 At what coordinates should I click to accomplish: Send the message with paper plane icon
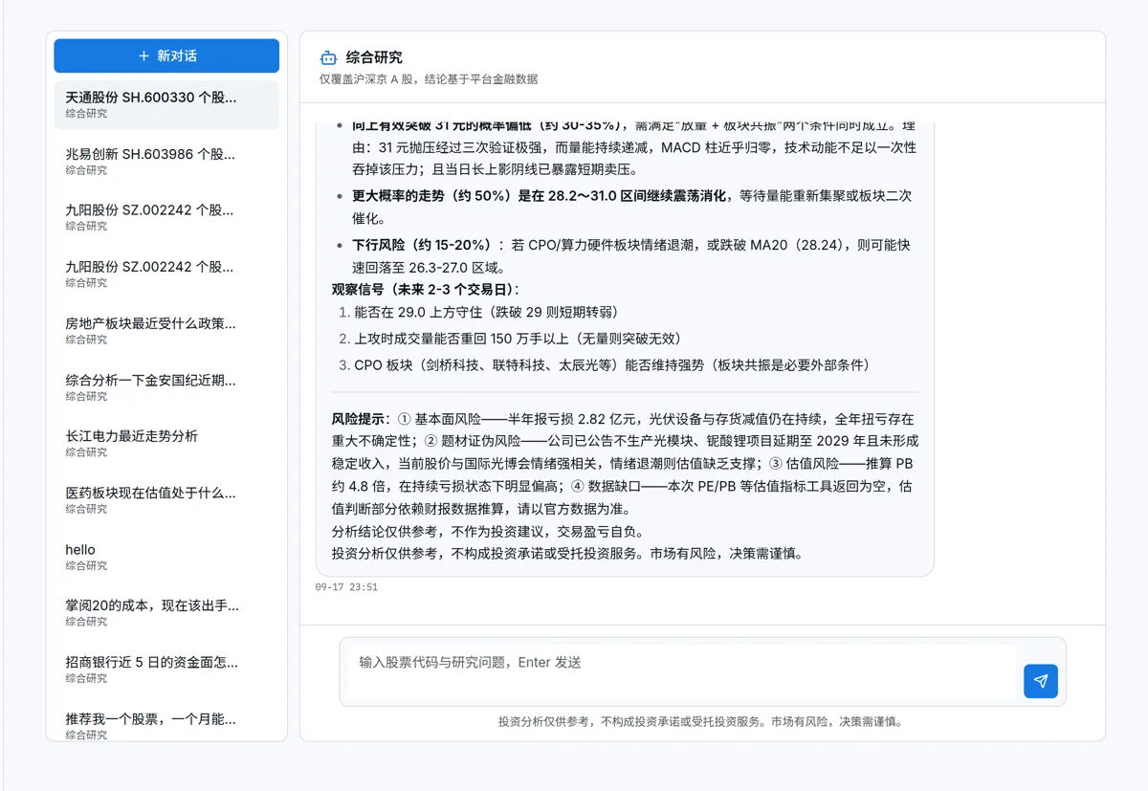point(1041,681)
